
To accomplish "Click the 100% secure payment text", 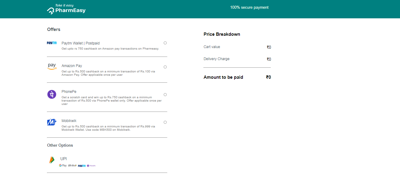I will [x=249, y=7].
